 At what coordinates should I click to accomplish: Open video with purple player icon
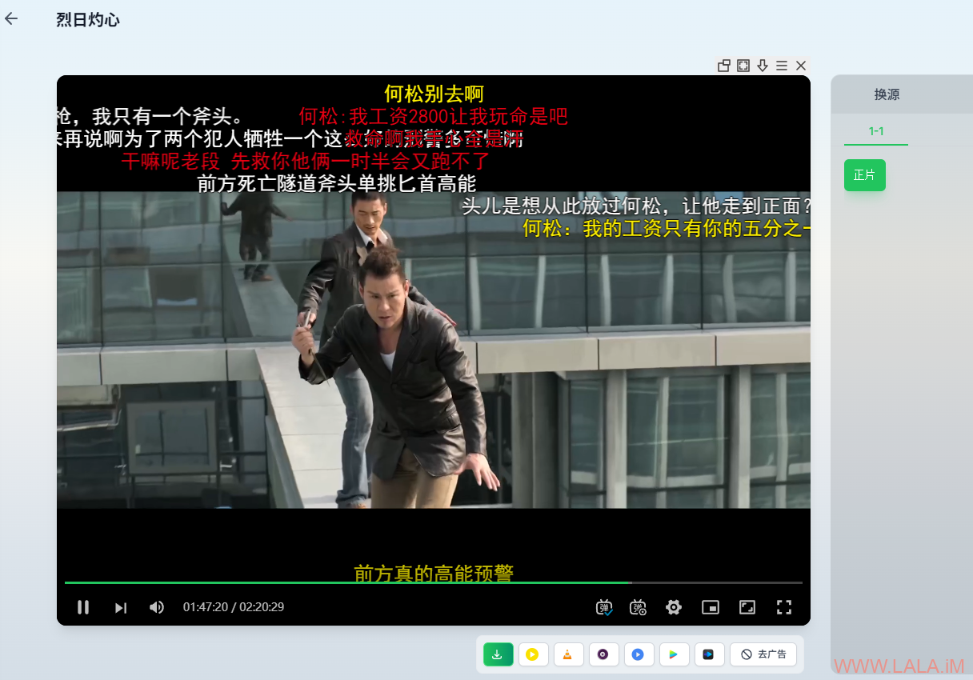[603, 654]
